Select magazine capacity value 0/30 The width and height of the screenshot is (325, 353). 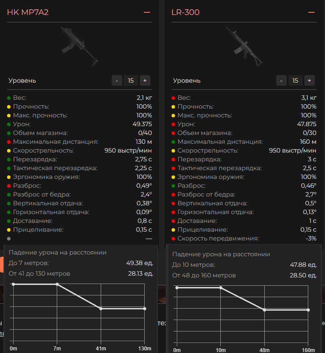310,133
